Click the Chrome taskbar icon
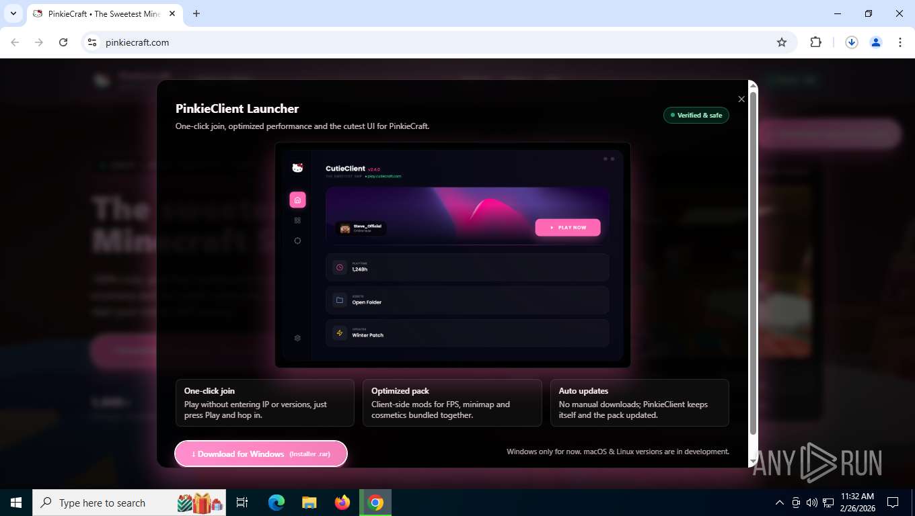This screenshot has width=915, height=516. coord(375,503)
